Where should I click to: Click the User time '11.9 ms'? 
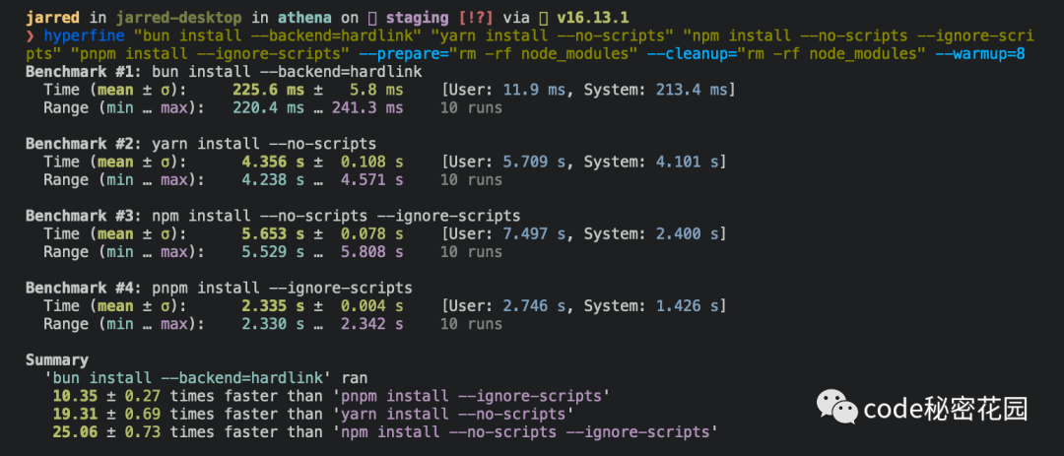pos(534,90)
